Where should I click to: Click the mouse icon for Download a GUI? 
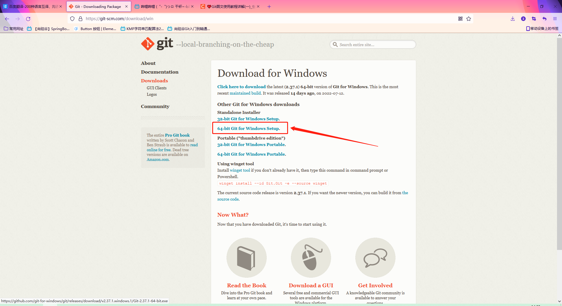311,258
